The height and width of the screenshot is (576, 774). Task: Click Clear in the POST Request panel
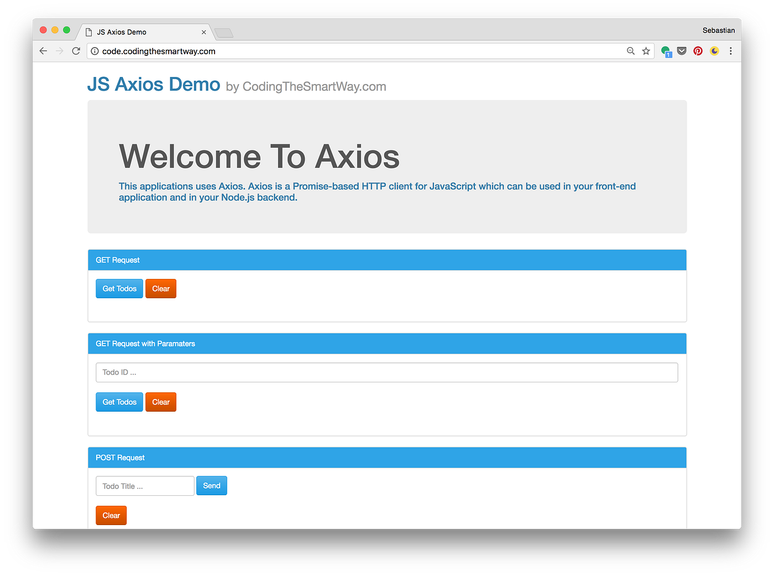(x=111, y=515)
